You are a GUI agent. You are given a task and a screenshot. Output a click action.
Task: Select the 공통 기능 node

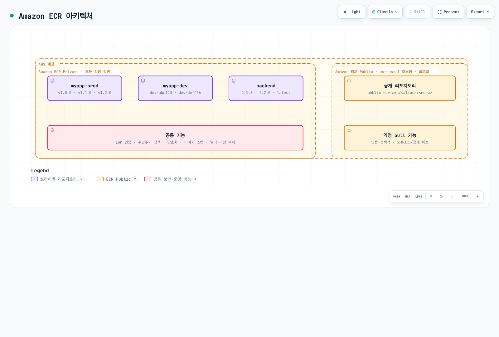pos(175,138)
